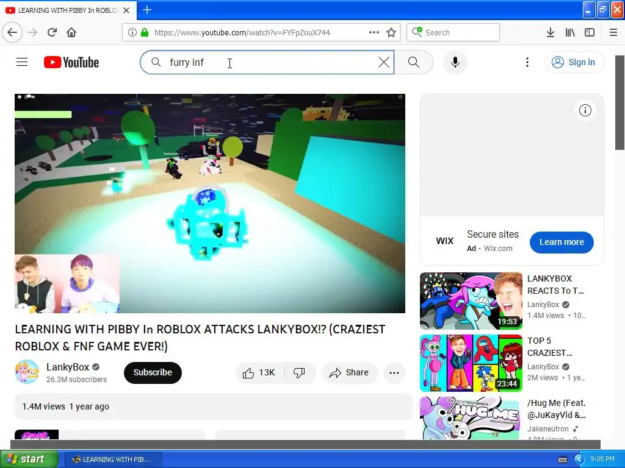Open LankyBox channel avatar
The image size is (625, 468).
[x=27, y=372]
